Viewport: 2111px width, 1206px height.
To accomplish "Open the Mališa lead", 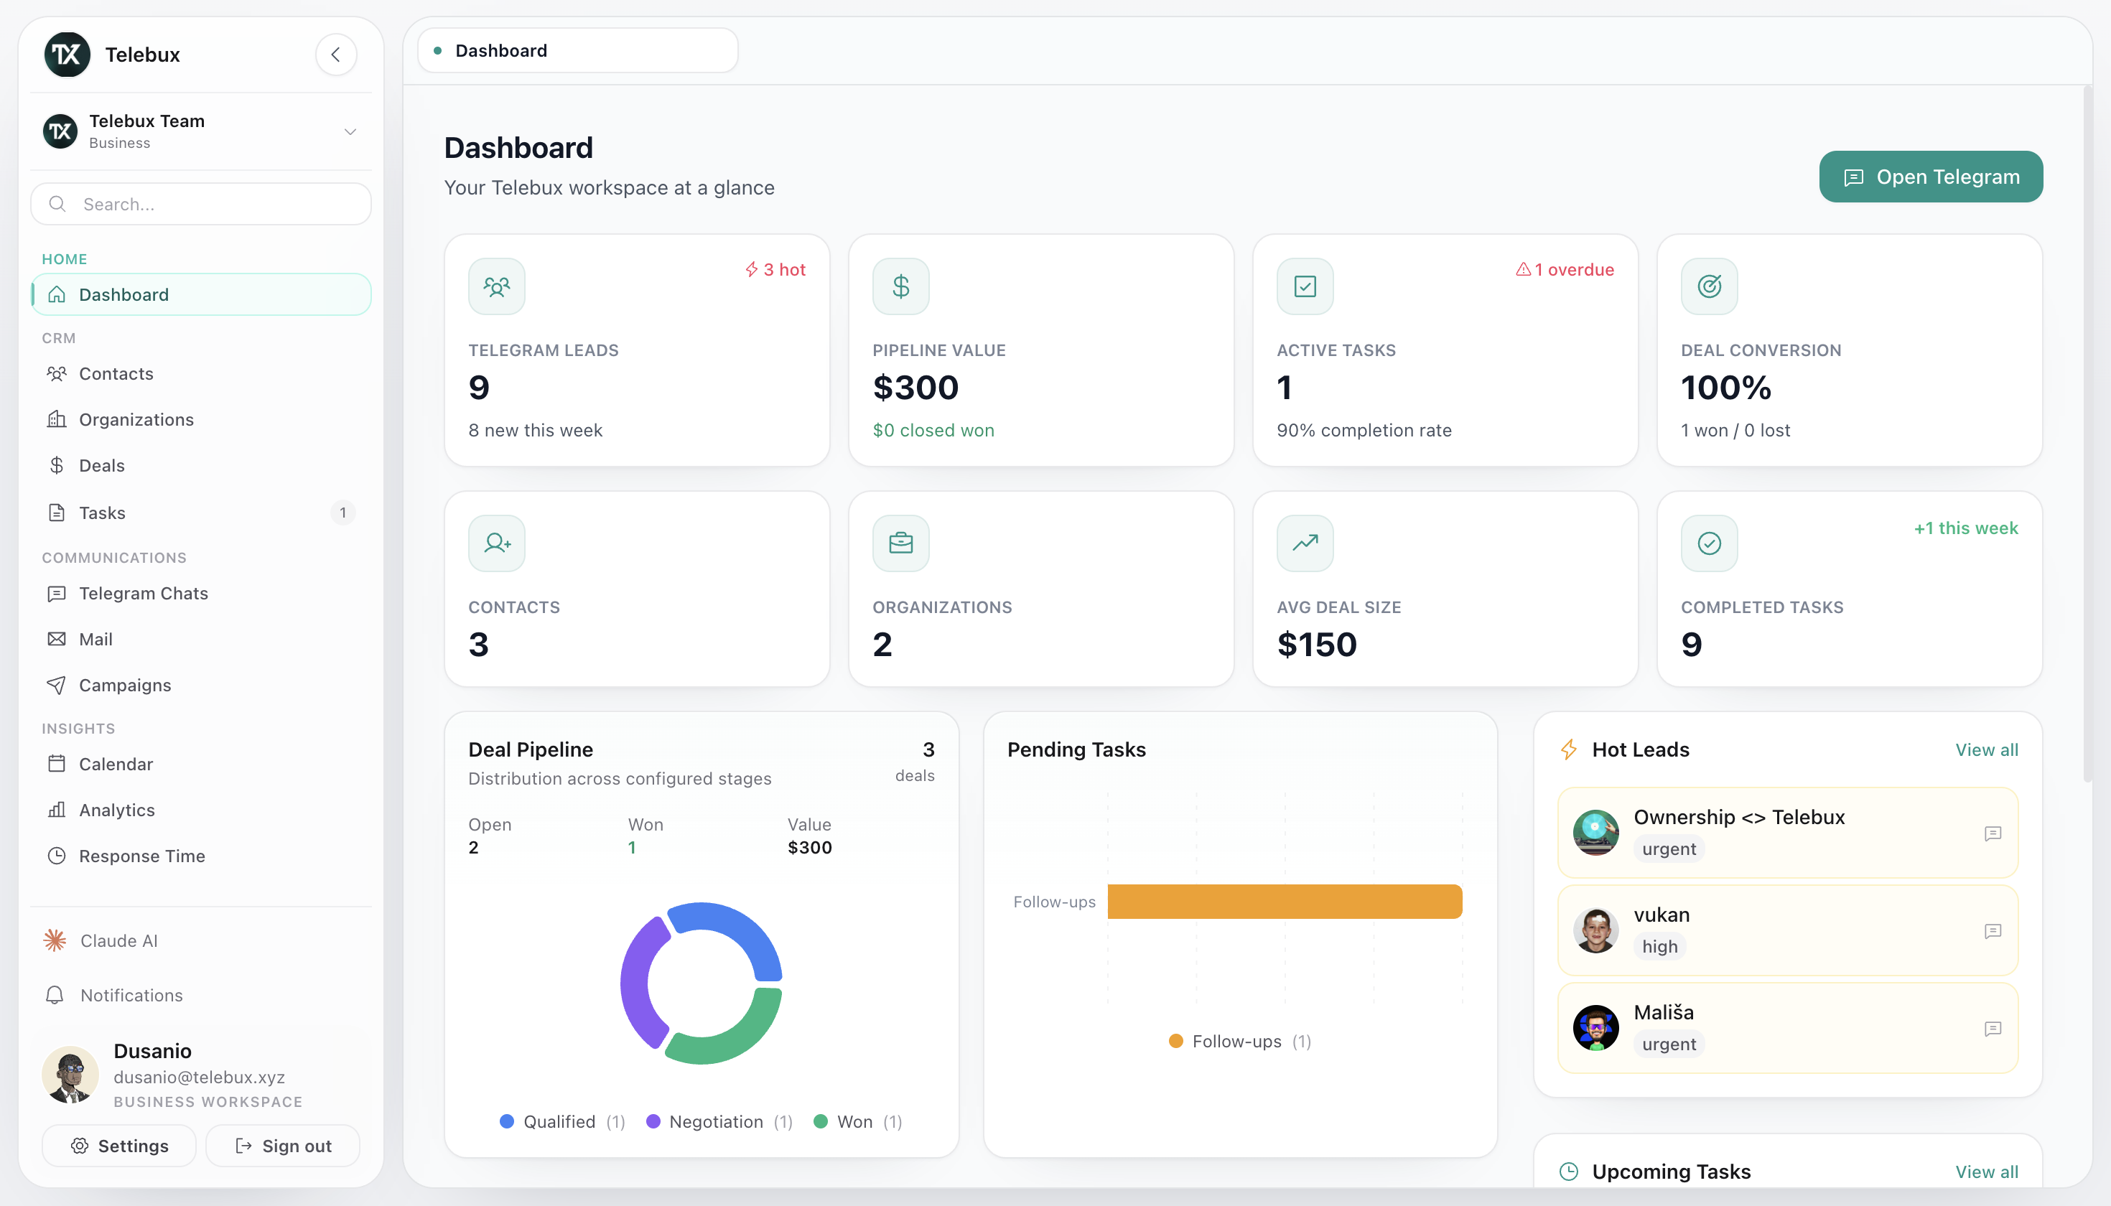I will click(1788, 1028).
